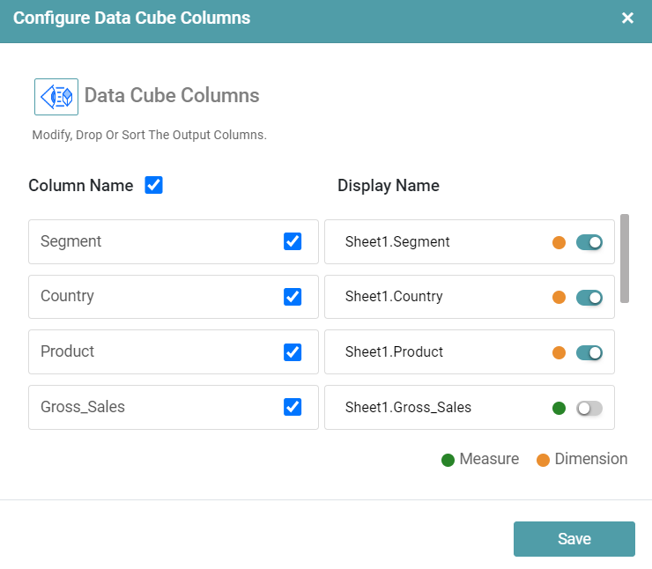
Task: Close the Configure Data Cube Columns dialog
Action: pyautogui.click(x=627, y=18)
